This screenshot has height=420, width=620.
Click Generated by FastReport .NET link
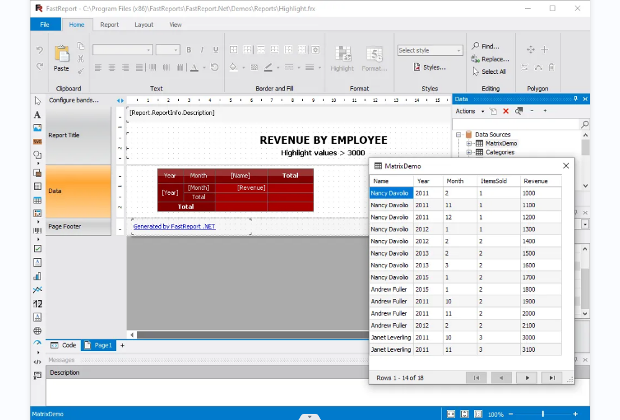point(174,226)
